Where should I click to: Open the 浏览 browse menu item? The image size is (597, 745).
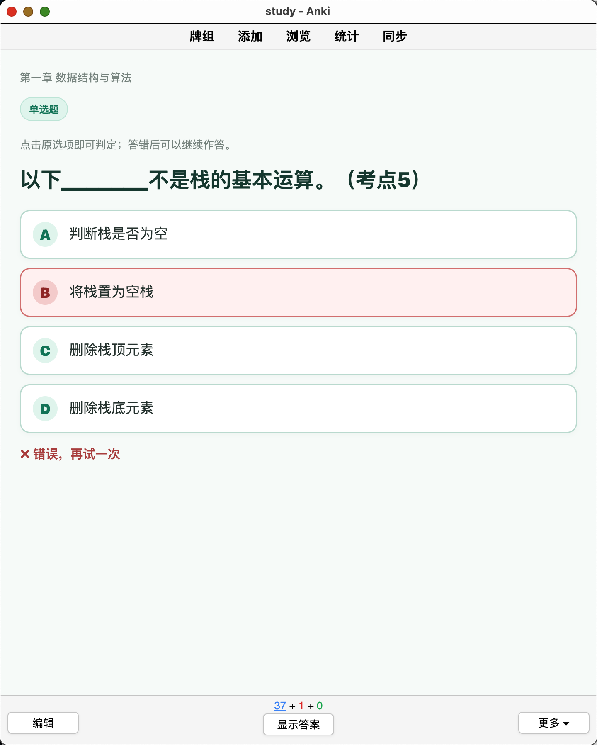coord(298,37)
